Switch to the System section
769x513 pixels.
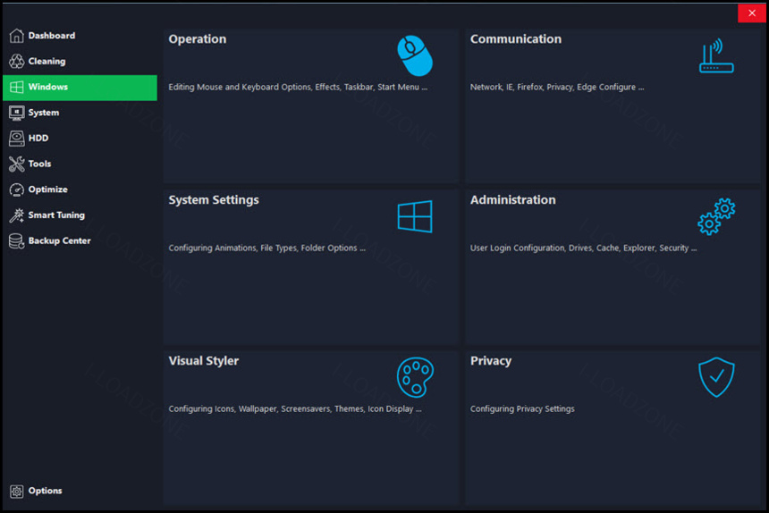(43, 113)
